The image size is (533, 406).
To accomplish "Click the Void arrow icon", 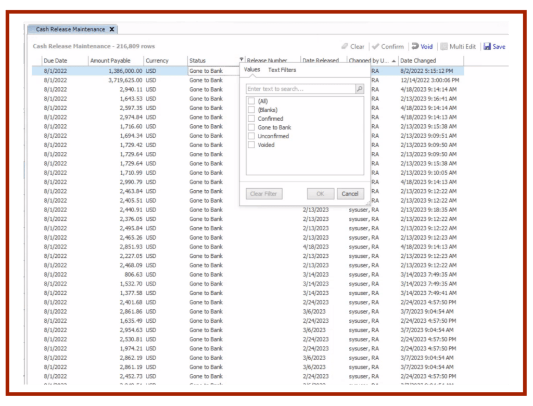I will tap(415, 47).
